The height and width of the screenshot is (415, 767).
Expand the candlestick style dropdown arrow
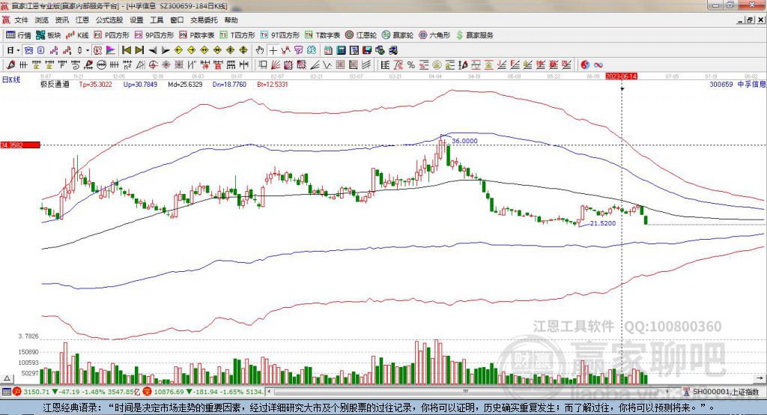[x=88, y=50]
